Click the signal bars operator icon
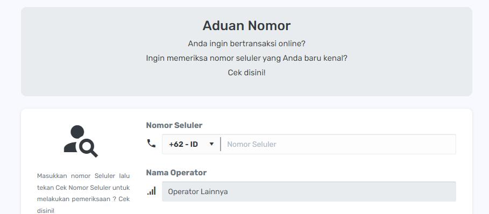 pos(152,191)
